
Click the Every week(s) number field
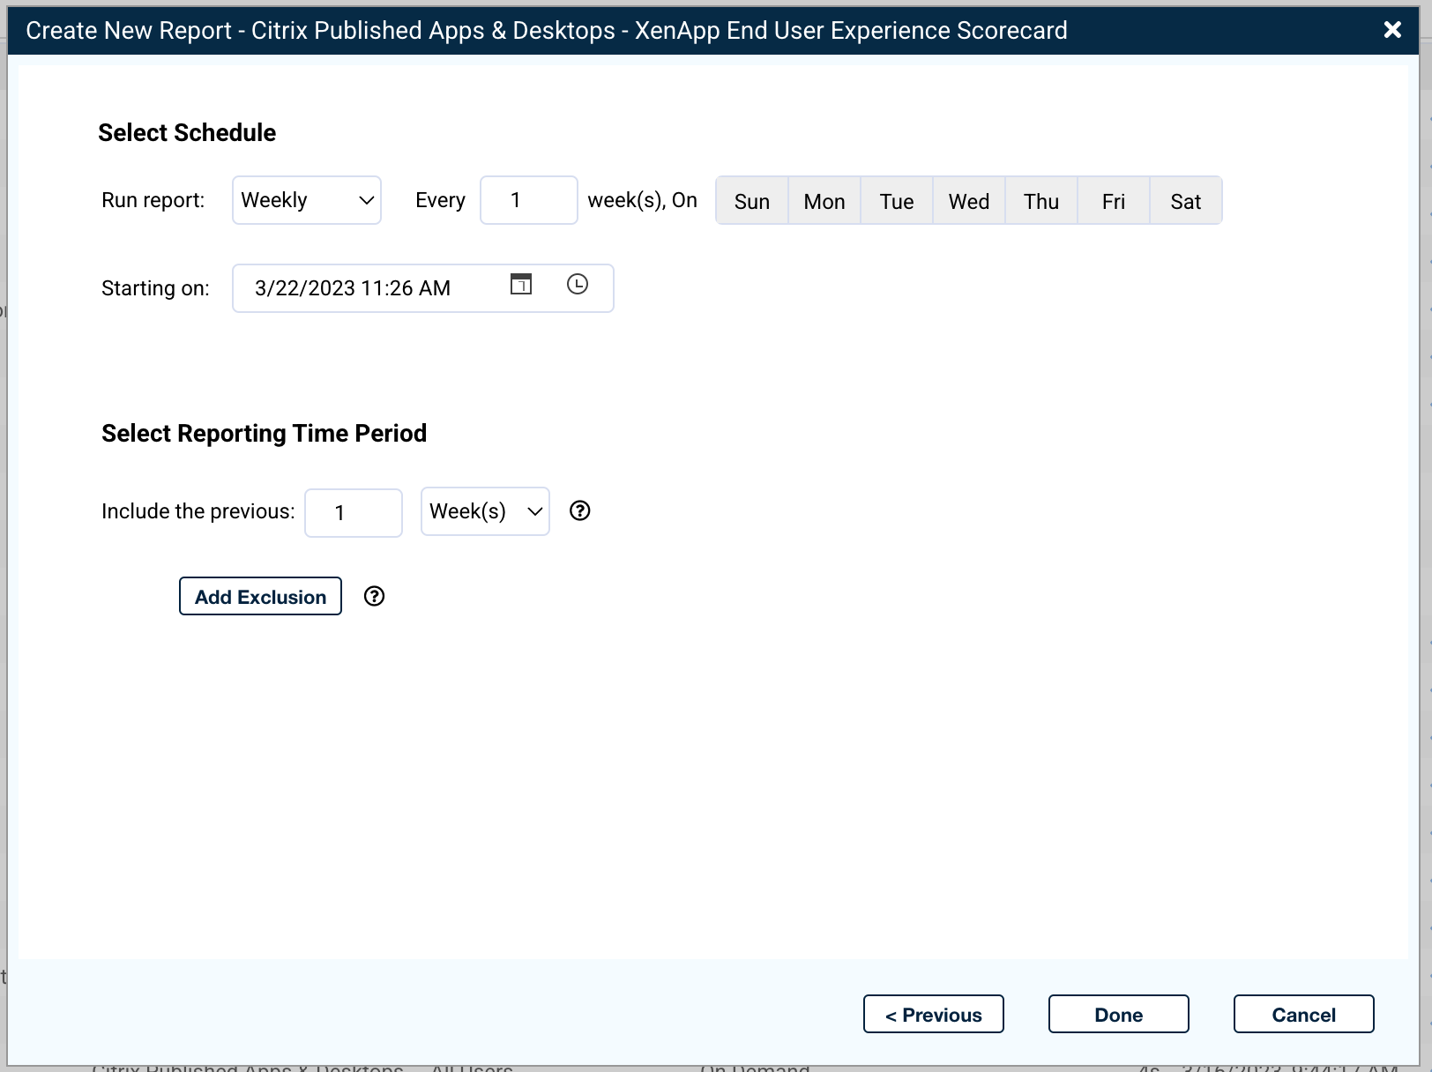(529, 200)
